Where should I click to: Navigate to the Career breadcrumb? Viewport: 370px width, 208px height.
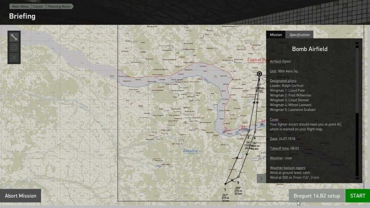pyautogui.click(x=38, y=6)
